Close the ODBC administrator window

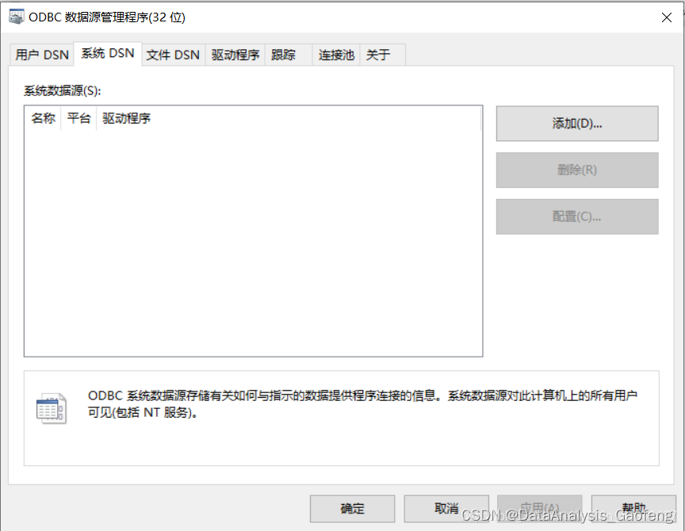tap(667, 17)
